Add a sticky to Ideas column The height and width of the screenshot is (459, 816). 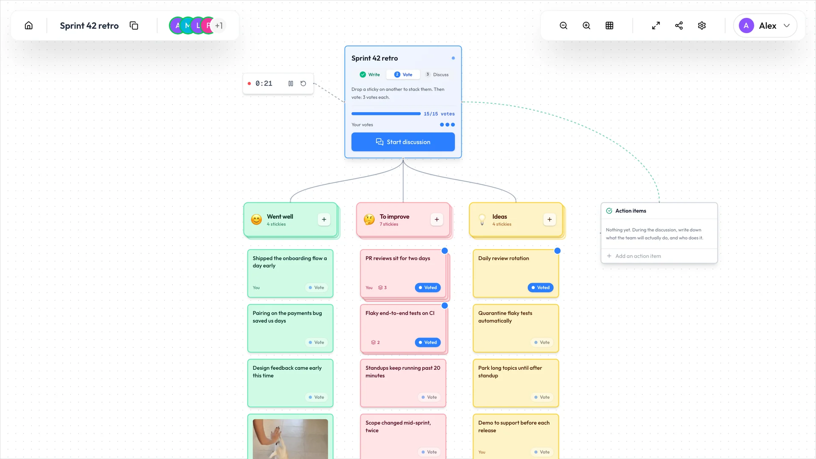(550, 219)
